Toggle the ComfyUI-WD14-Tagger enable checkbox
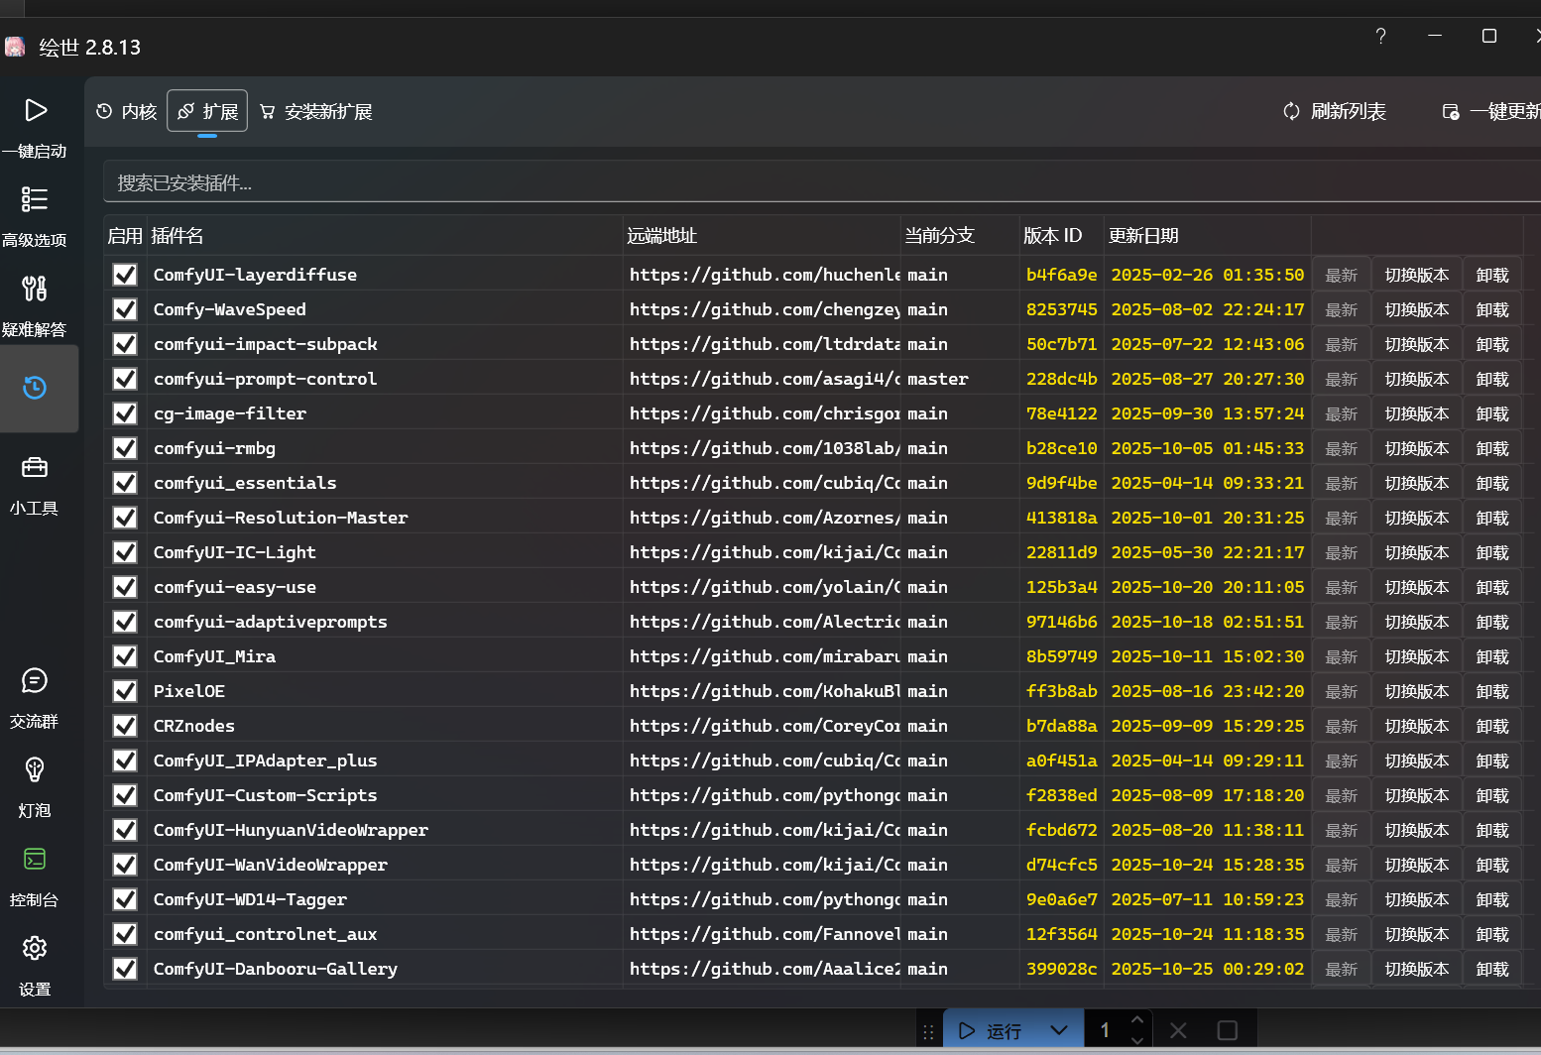This screenshot has width=1541, height=1055. 125,899
